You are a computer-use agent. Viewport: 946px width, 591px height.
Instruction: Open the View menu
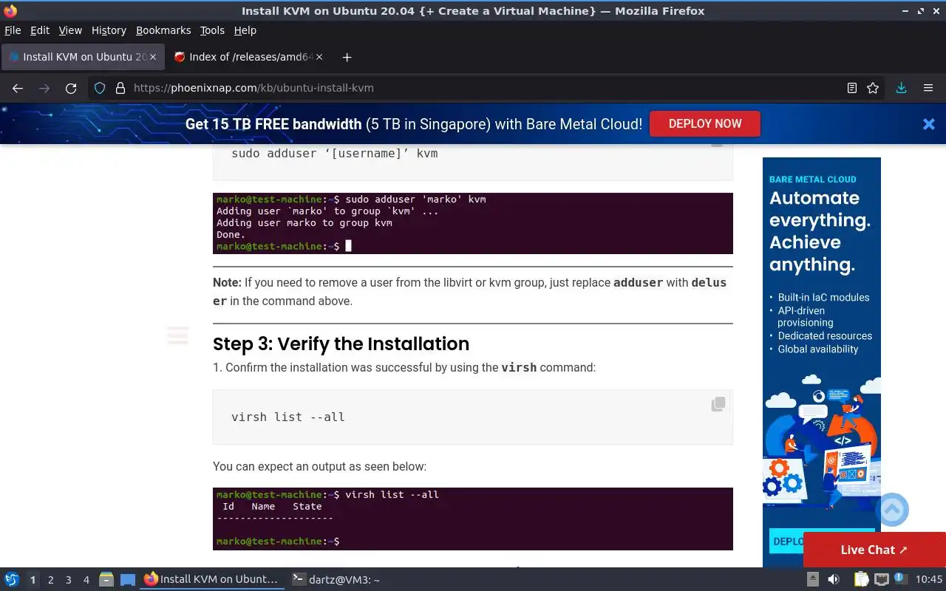(x=70, y=30)
